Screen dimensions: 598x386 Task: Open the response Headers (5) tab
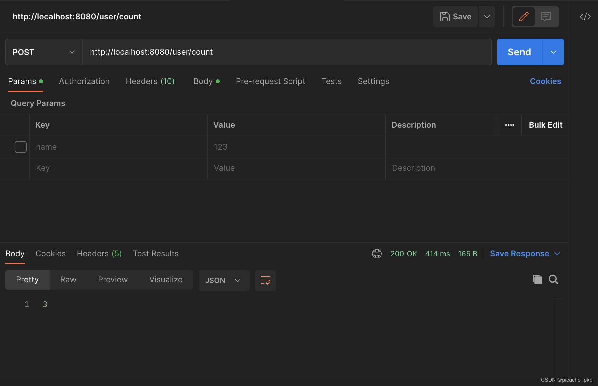click(99, 254)
